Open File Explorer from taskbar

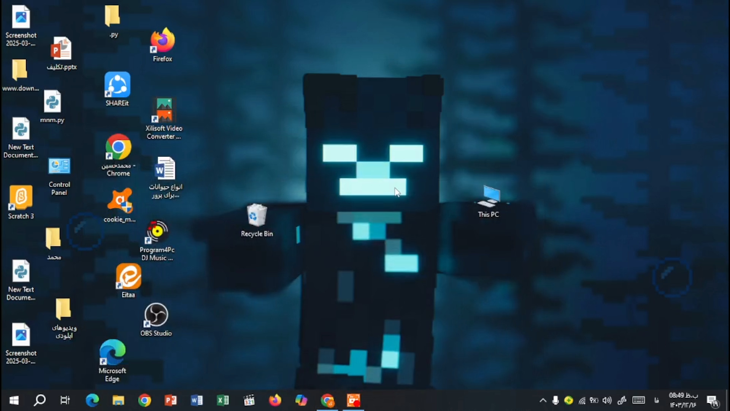tap(118, 400)
